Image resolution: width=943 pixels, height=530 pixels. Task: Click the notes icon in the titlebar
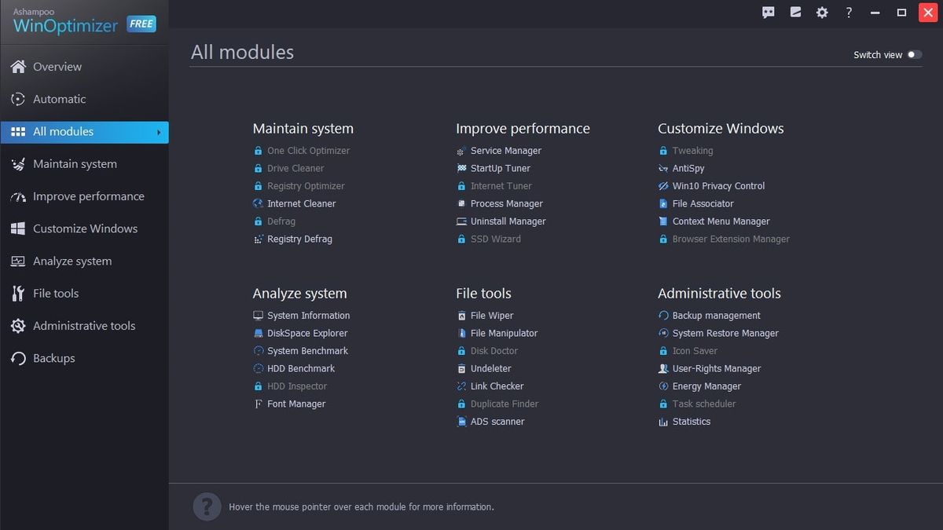795,13
